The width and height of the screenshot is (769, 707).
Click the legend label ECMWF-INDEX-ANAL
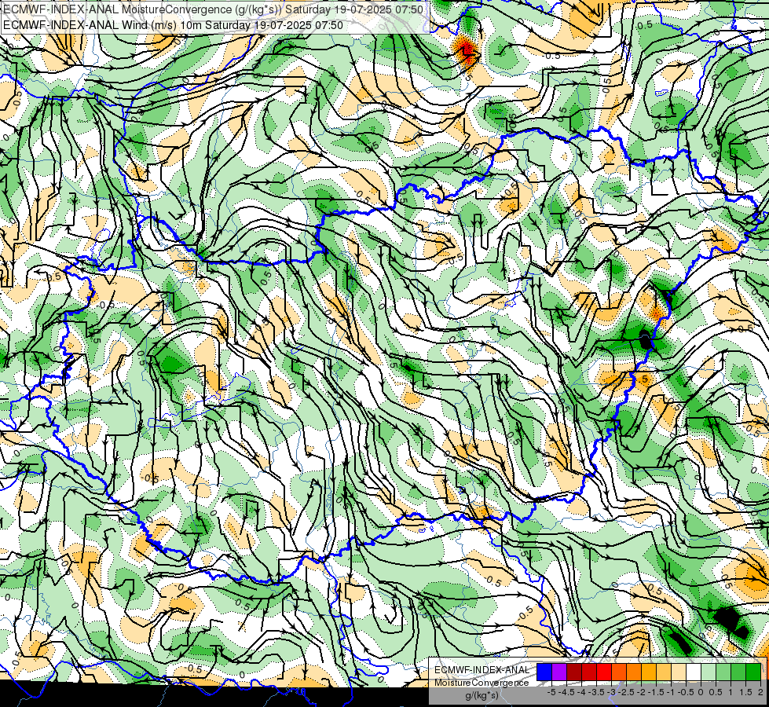coord(482,670)
